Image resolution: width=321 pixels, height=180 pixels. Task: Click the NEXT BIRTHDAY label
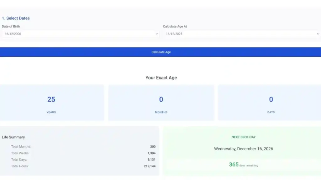[244, 137]
